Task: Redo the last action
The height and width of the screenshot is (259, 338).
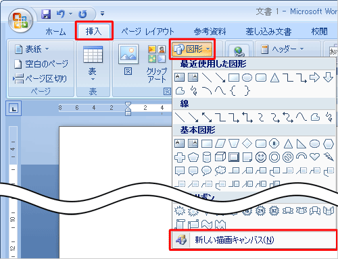Action: (82, 14)
